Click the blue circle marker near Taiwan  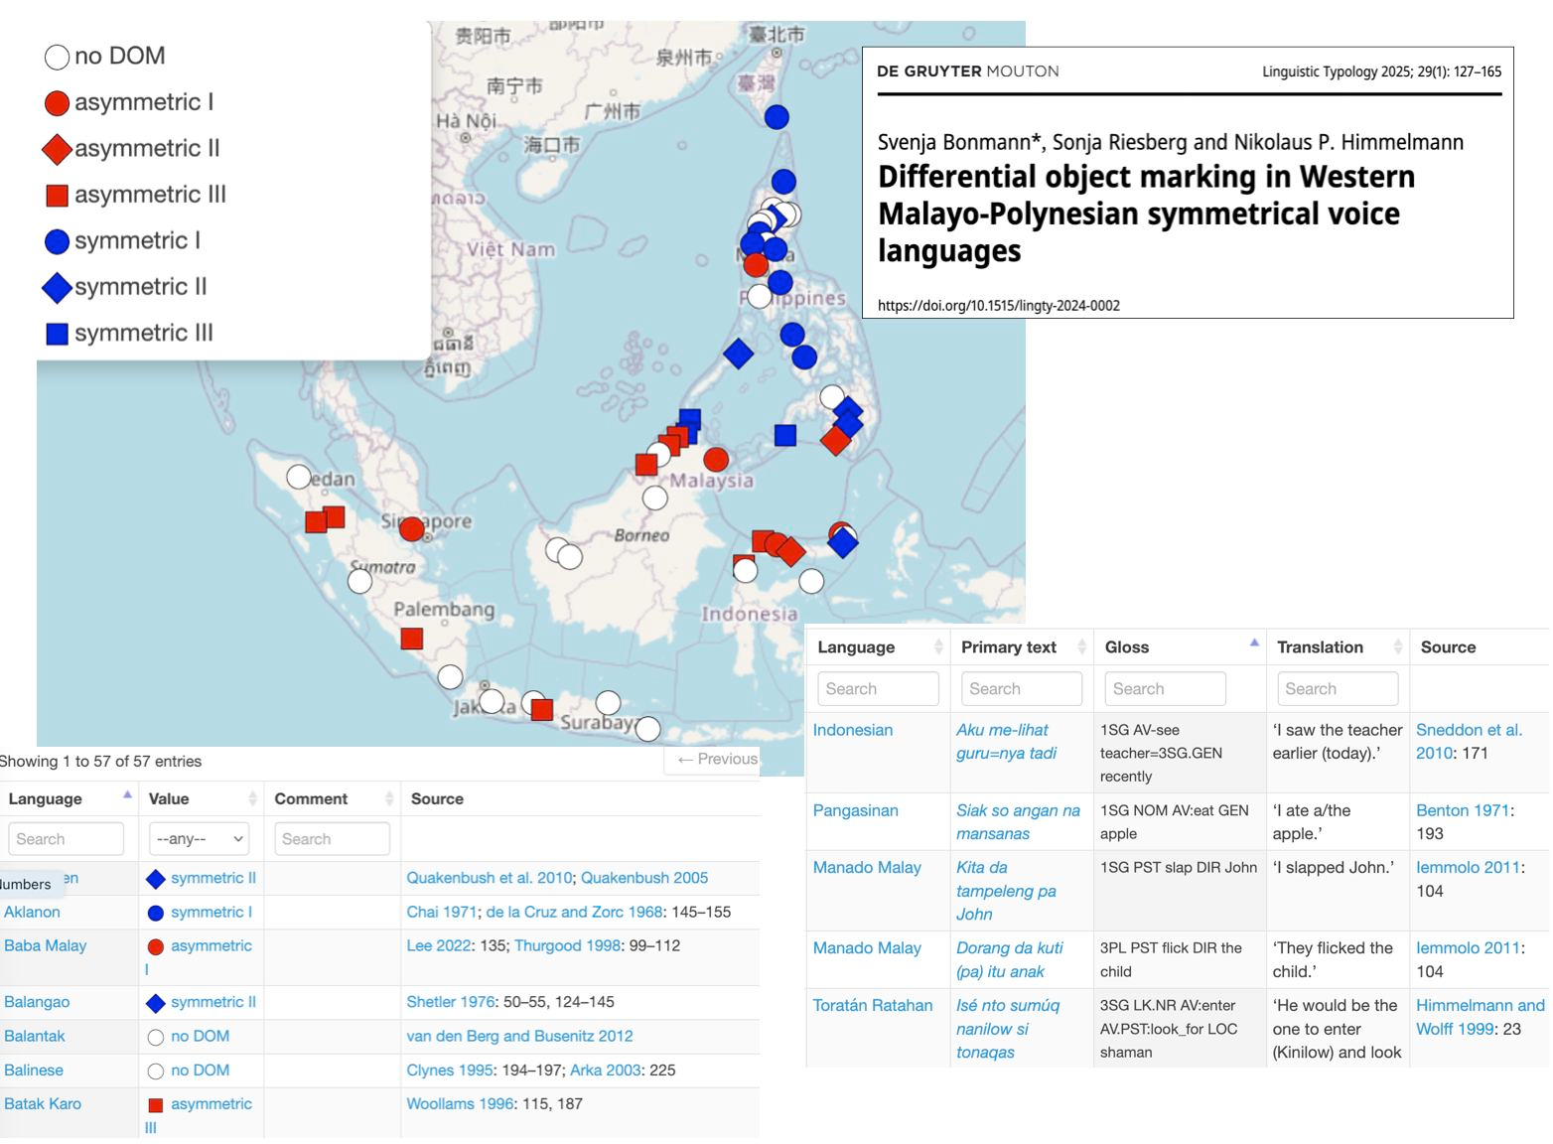(x=776, y=117)
